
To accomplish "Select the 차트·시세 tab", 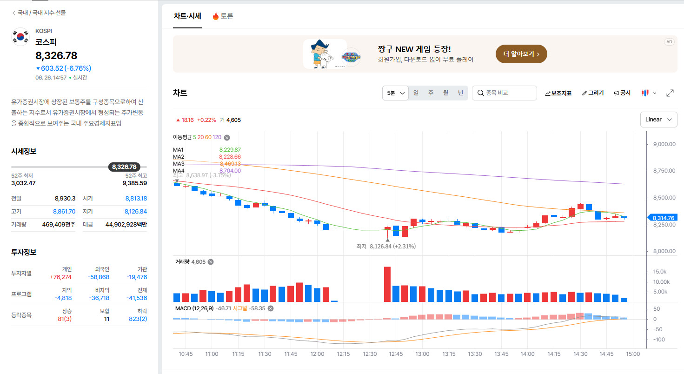I will point(187,16).
